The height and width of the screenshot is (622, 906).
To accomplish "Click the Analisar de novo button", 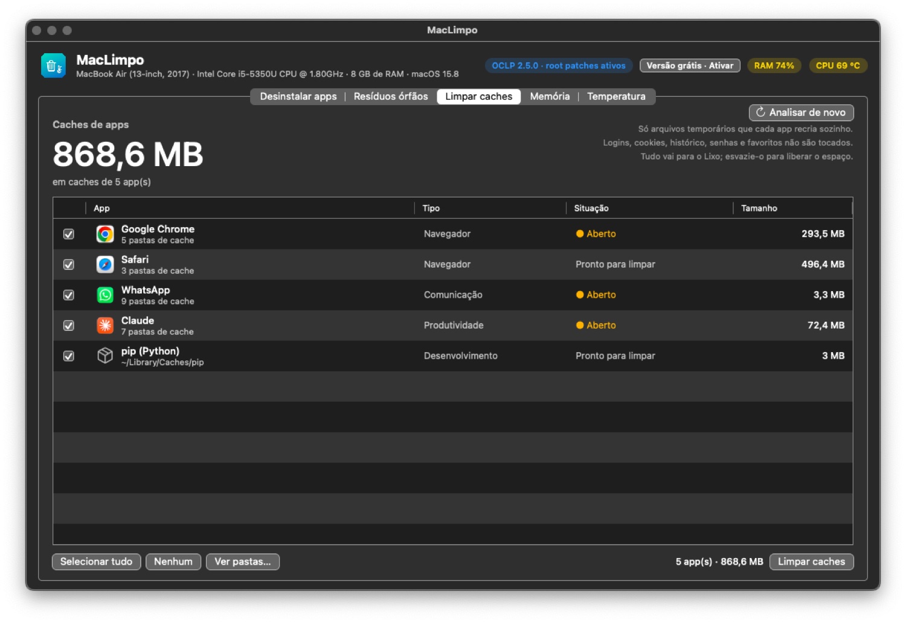I will click(802, 112).
